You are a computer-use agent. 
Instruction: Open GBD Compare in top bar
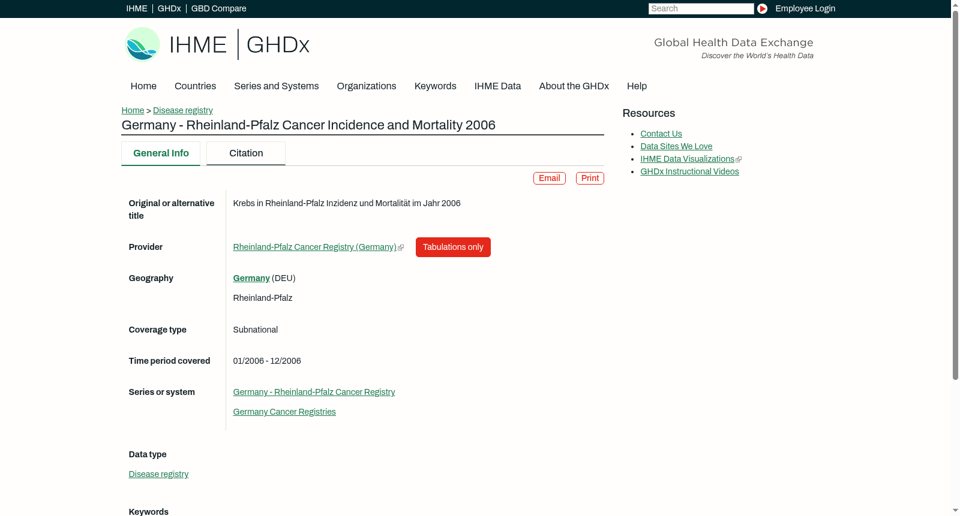(219, 8)
